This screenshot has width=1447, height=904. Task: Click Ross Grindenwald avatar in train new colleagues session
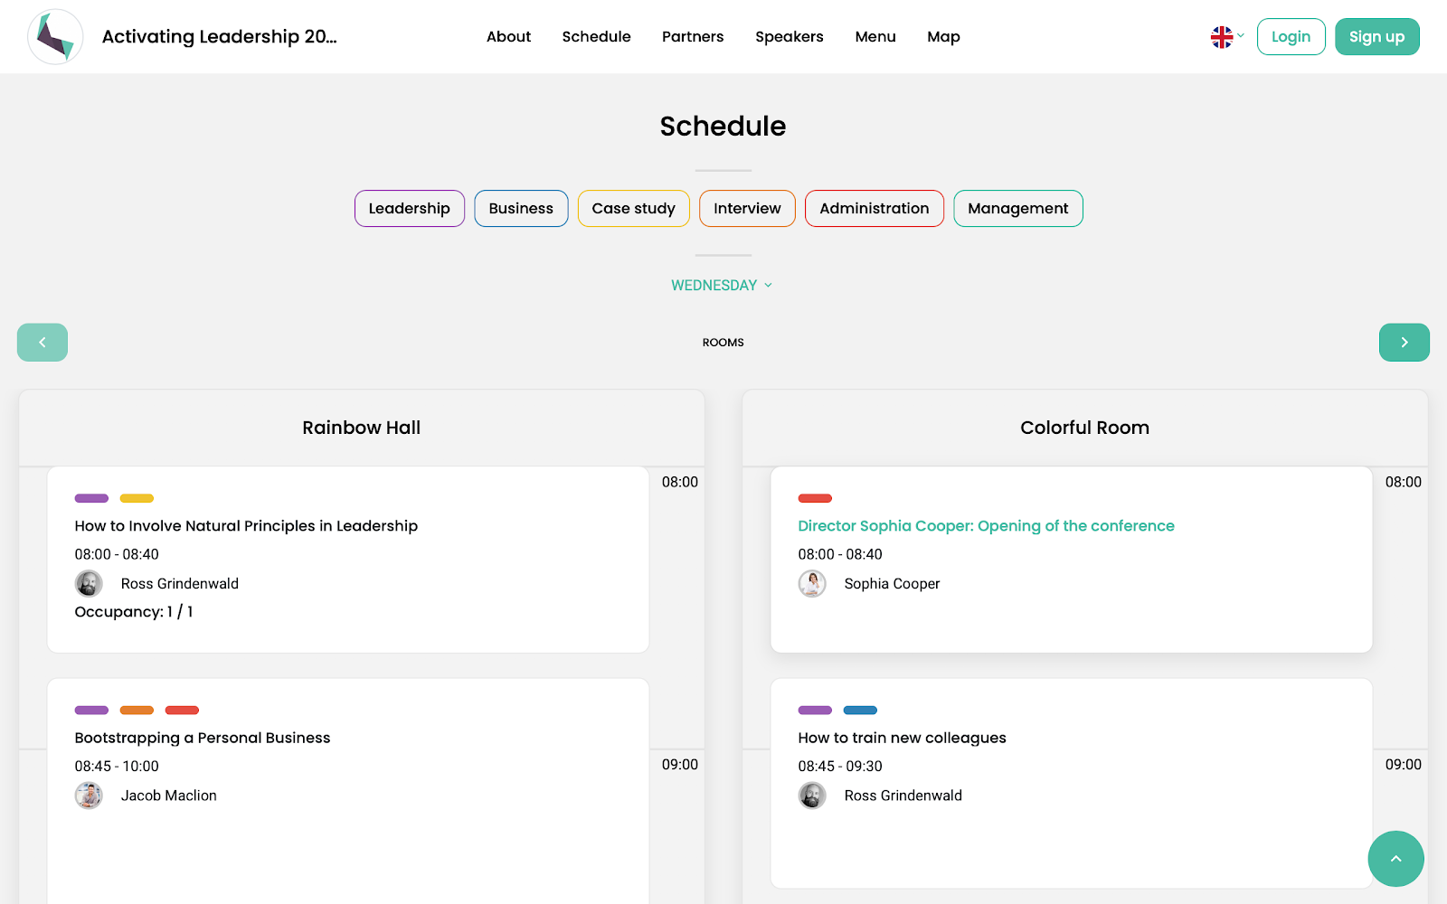click(812, 796)
